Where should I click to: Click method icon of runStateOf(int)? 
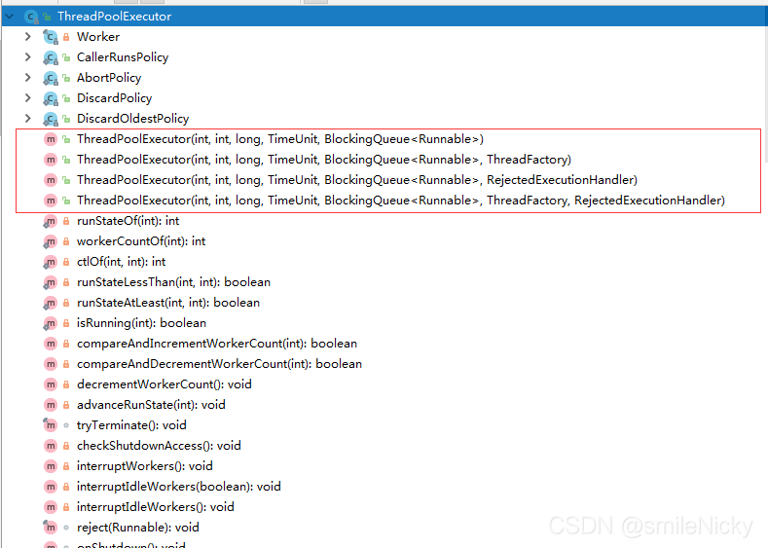(51, 221)
